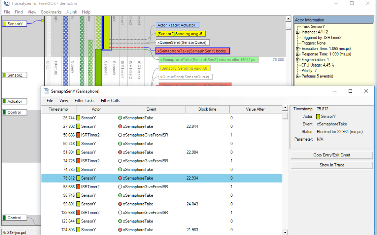
Task: Click event list scrollbar up arrow
Action: tap(285, 108)
